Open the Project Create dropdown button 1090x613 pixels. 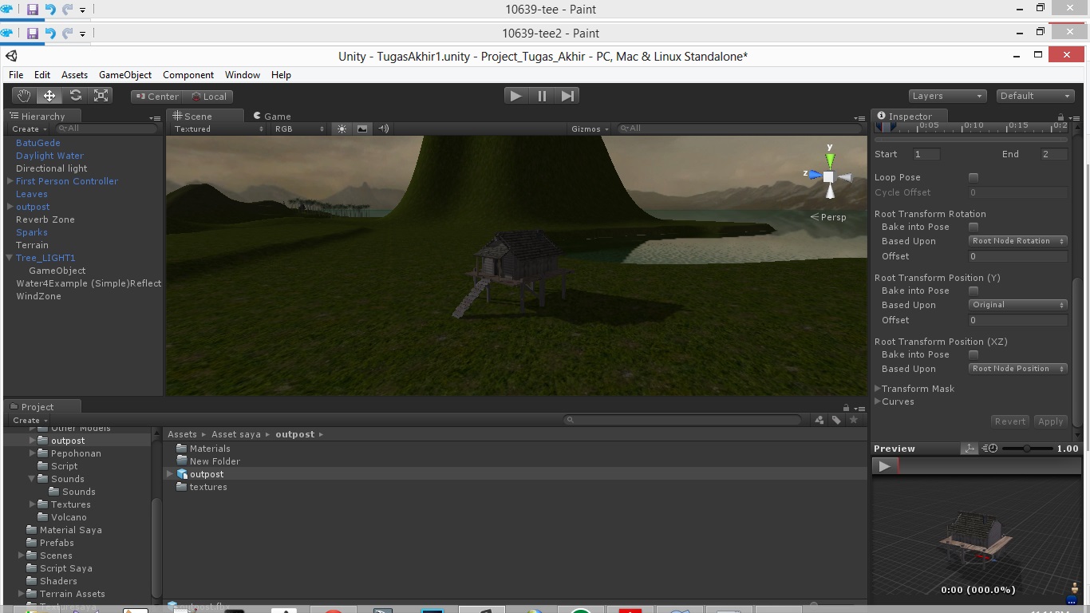pos(30,420)
